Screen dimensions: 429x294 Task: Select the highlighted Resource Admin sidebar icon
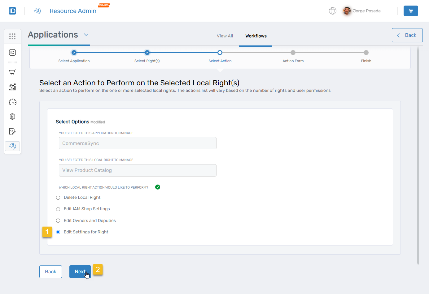click(x=12, y=146)
